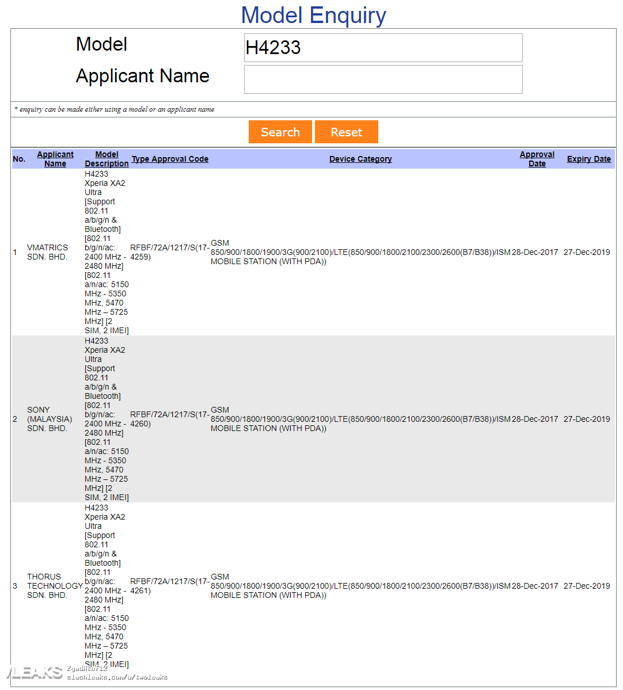Sort by Model Description column header
The width and height of the screenshot is (623, 690).
tap(107, 159)
